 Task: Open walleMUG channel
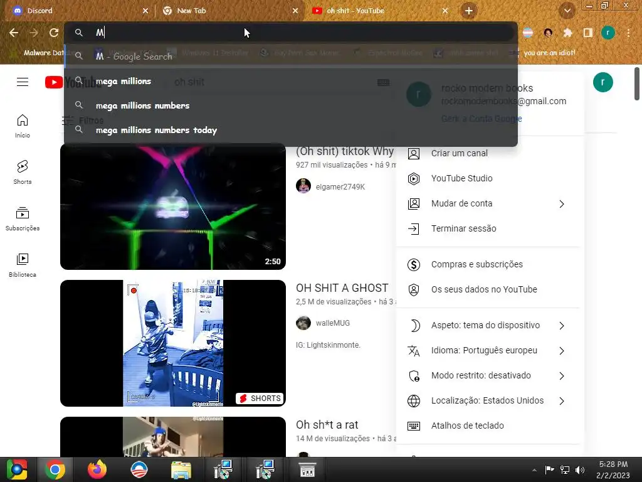332,323
